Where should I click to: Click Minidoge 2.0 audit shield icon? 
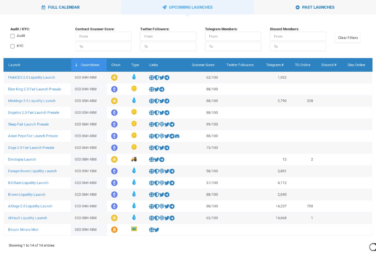(x=157, y=101)
